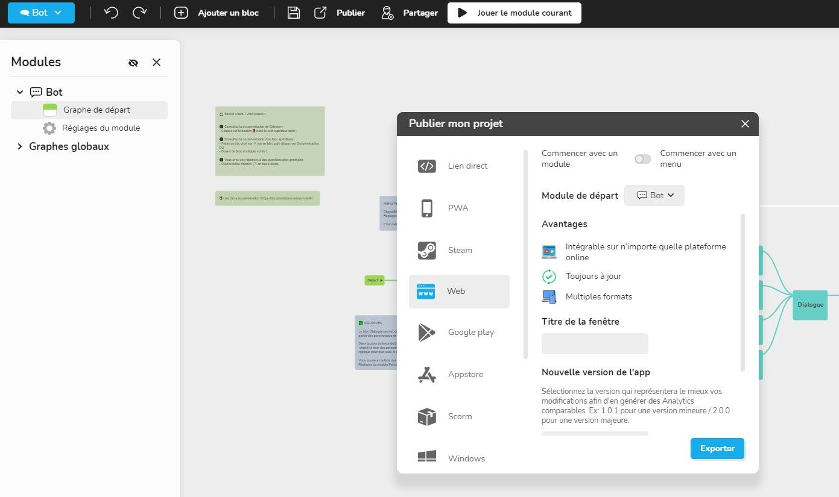Select the Steam platform icon
Viewport: 839px width, 497px height.
pyautogui.click(x=427, y=250)
